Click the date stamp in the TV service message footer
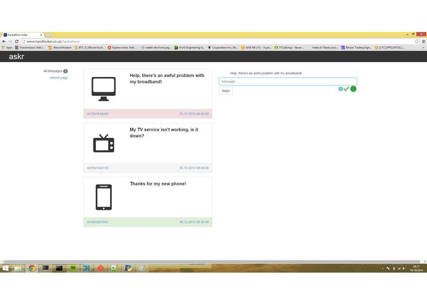427x304 pixels. click(194, 168)
